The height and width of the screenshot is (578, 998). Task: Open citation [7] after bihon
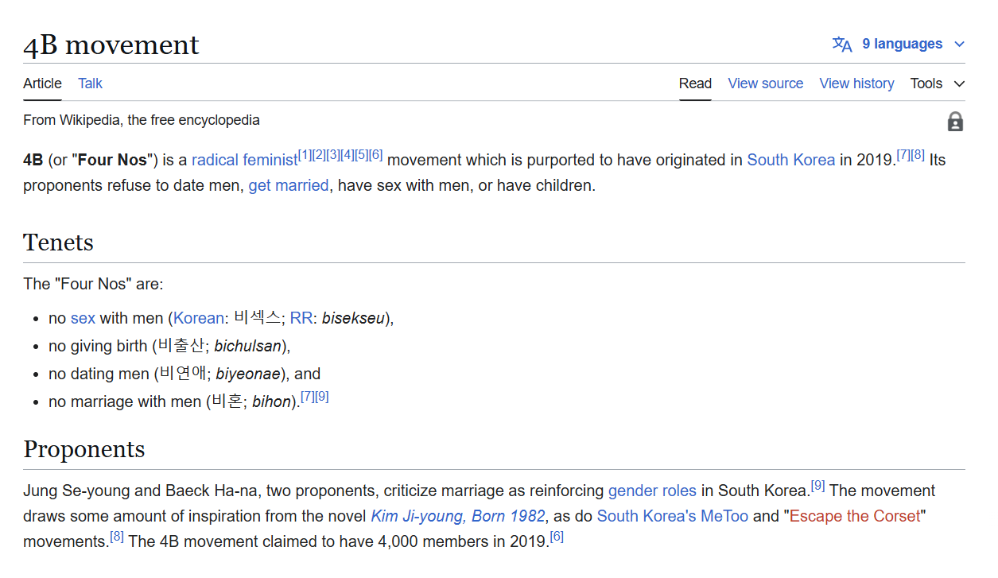(308, 397)
